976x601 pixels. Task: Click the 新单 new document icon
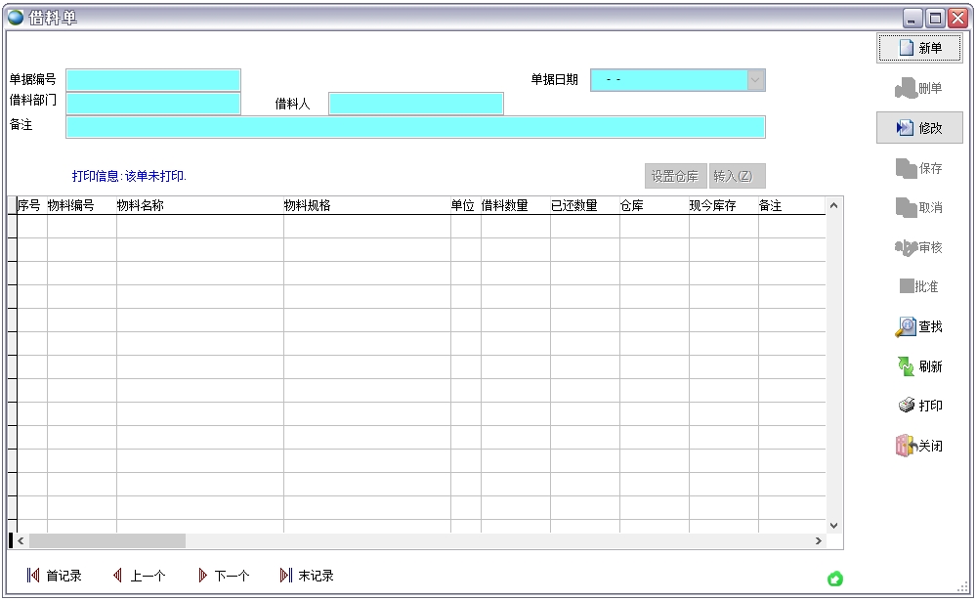906,48
